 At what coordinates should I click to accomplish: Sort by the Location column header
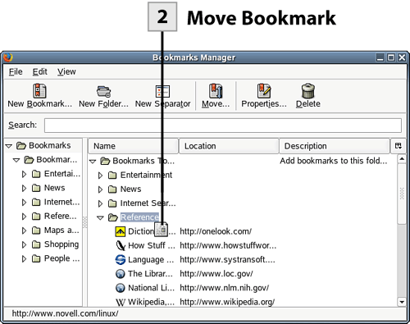(x=229, y=146)
